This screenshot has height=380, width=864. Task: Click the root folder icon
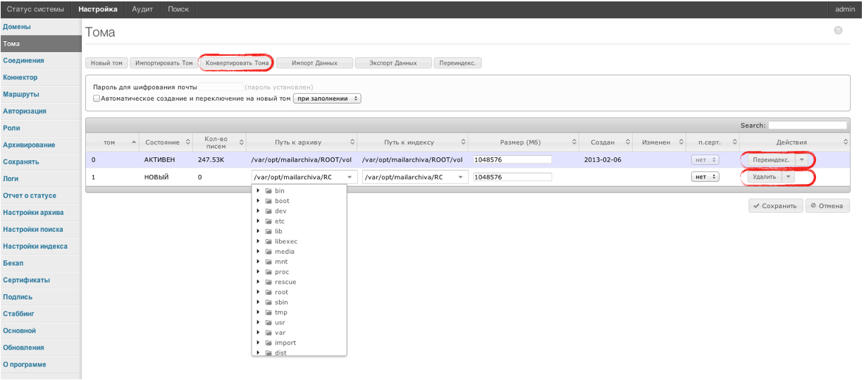(x=269, y=292)
